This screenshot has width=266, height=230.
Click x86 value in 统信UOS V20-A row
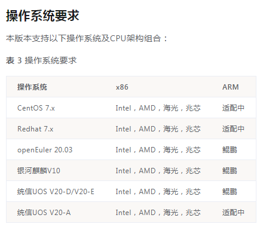click(x=158, y=213)
